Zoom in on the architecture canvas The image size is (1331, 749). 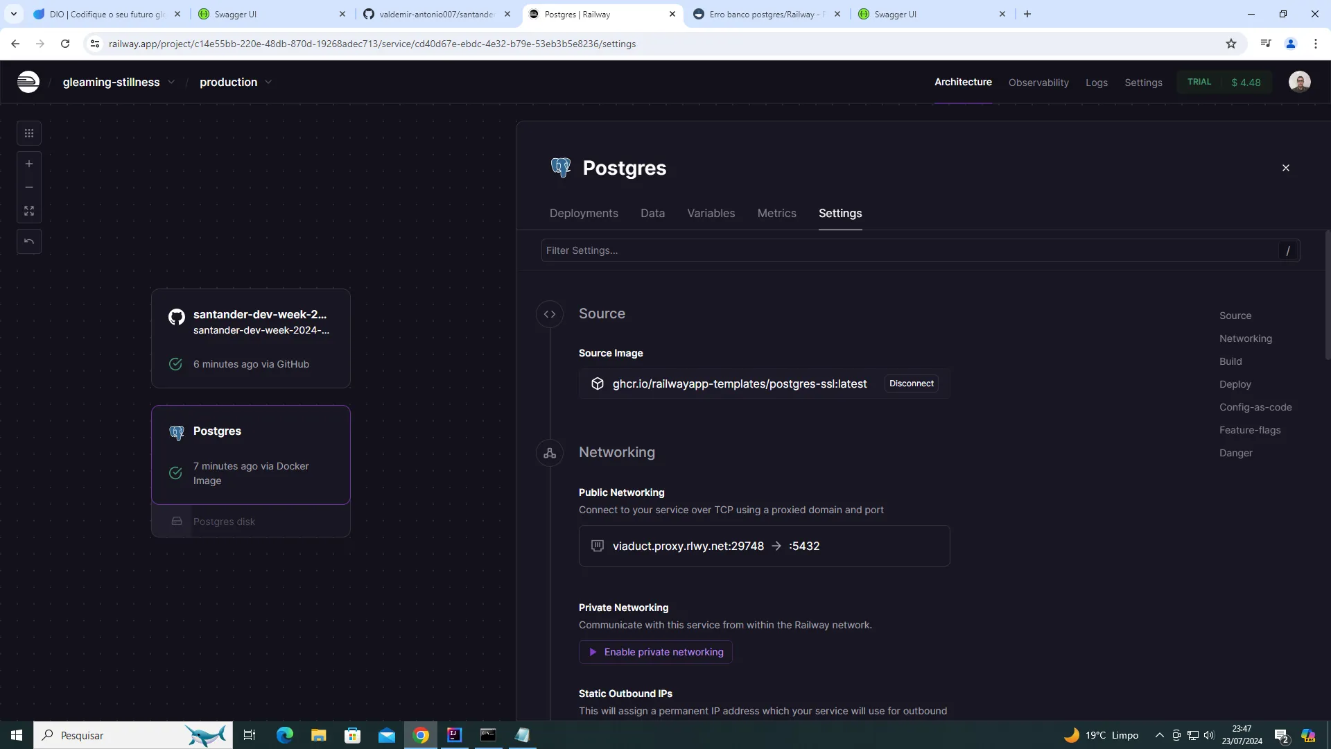click(x=29, y=164)
